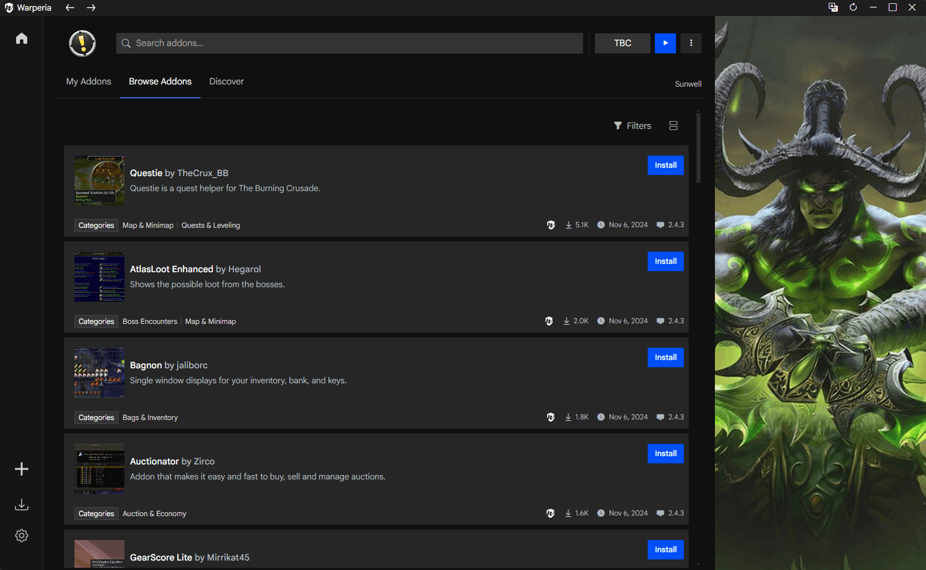This screenshot has height=570, width=926.
Task: Select the Browse Addons tab
Action: tap(160, 82)
